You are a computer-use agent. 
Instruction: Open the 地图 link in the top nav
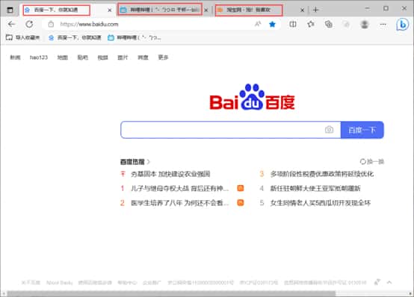(x=63, y=57)
